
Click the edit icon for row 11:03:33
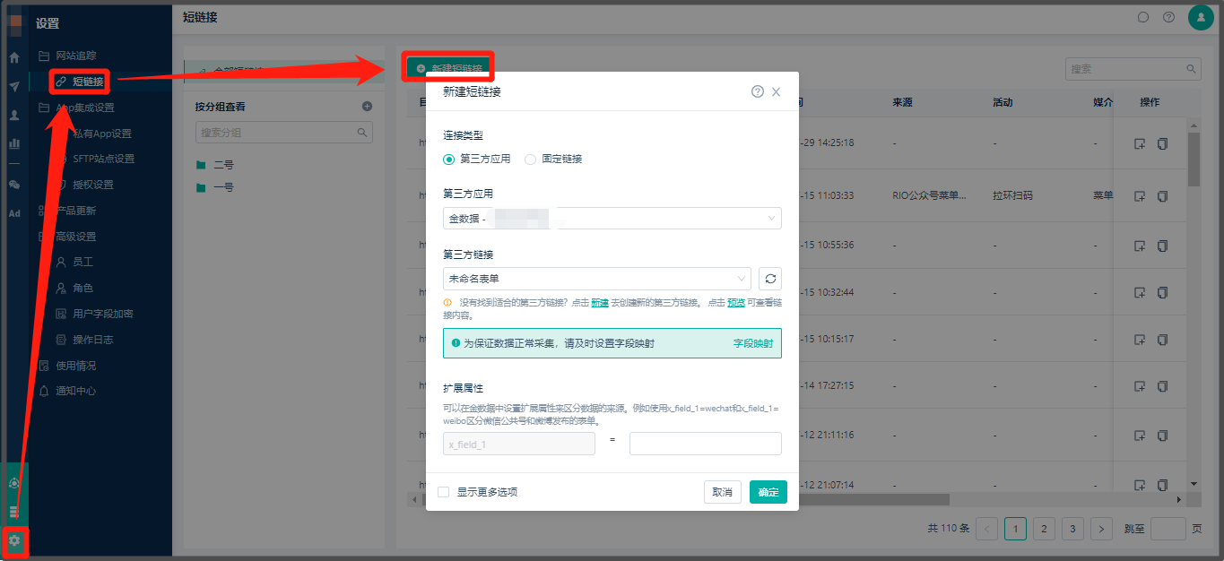[x=1140, y=195]
